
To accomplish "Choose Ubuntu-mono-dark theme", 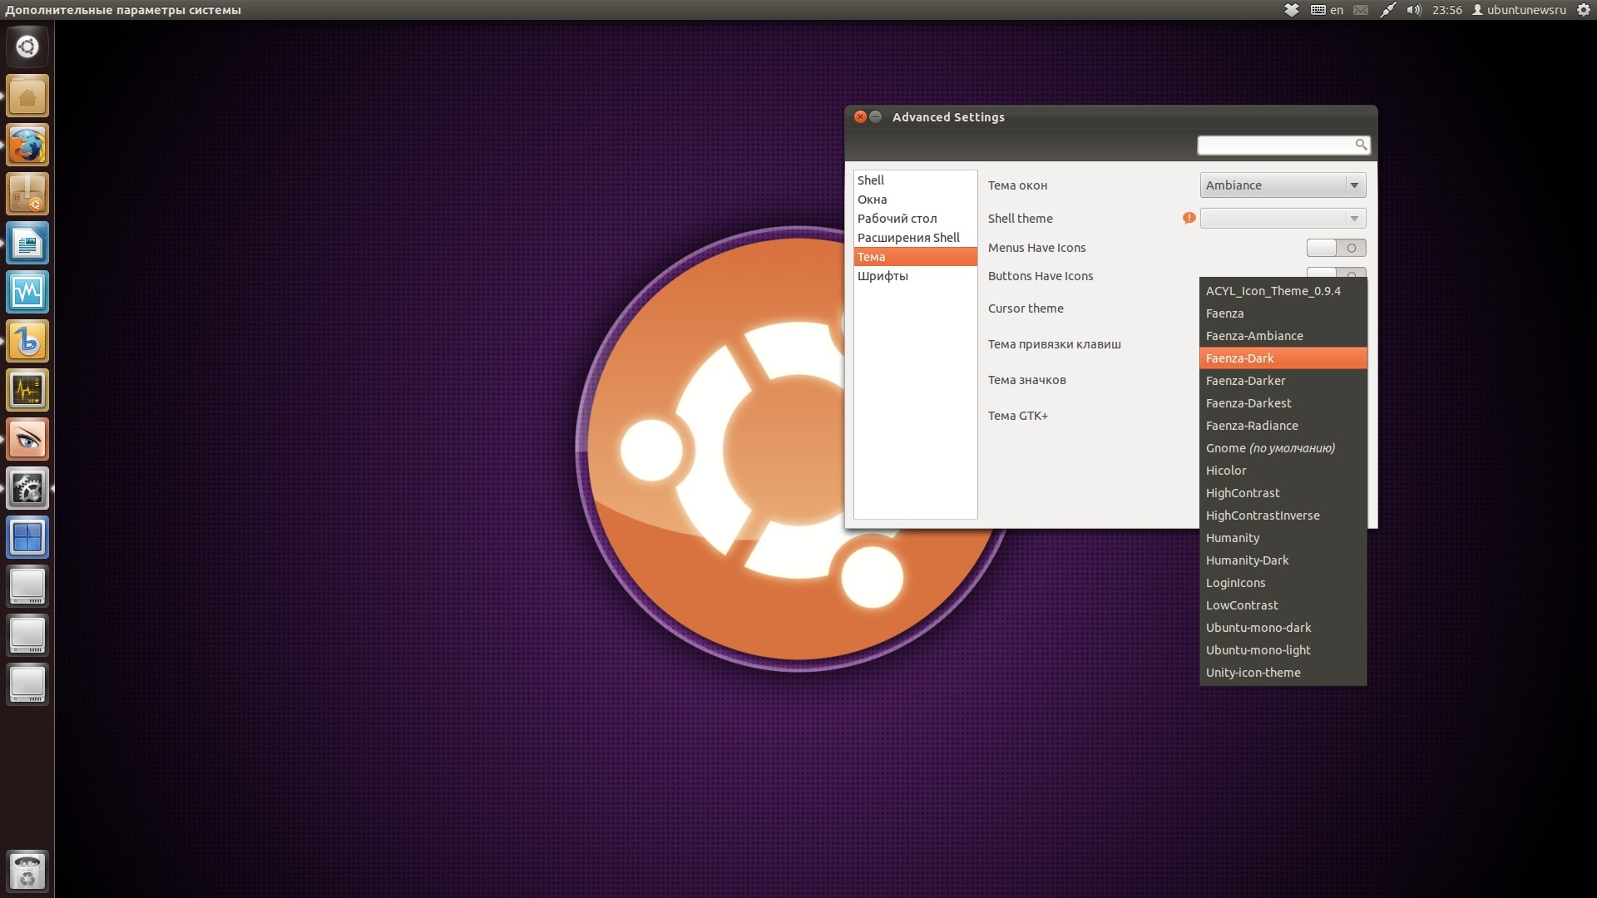I will click(x=1283, y=628).
